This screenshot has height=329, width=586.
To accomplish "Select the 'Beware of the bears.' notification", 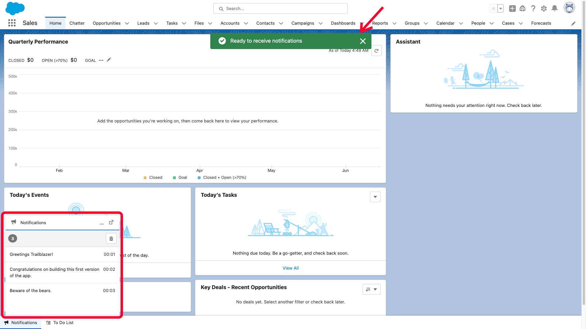I will coord(62,291).
